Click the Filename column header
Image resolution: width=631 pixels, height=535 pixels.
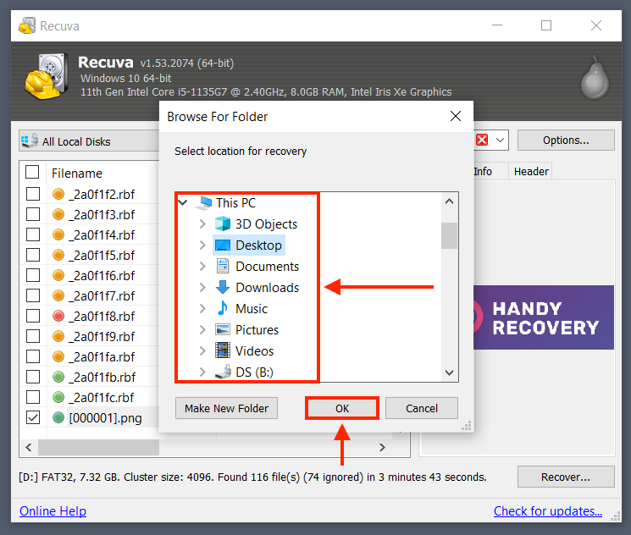pos(77,174)
